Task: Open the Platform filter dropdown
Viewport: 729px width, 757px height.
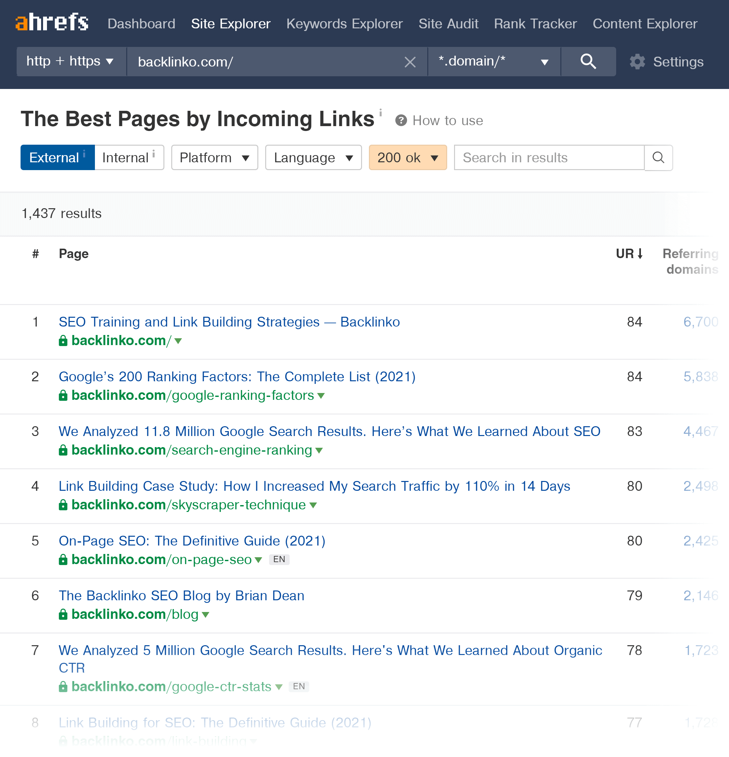Action: click(215, 158)
